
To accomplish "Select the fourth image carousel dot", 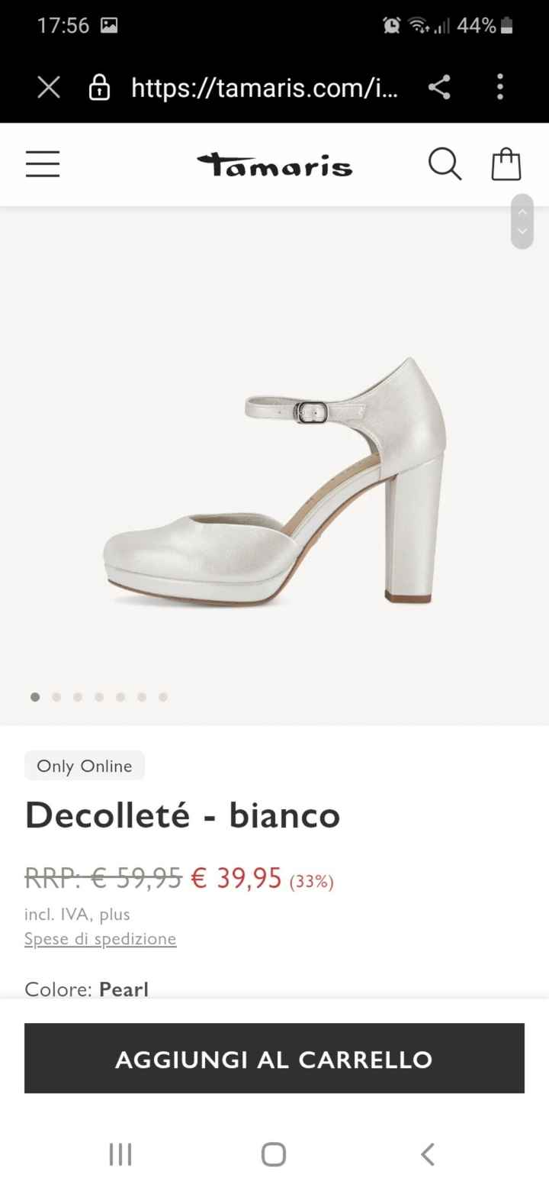I will 99,697.
